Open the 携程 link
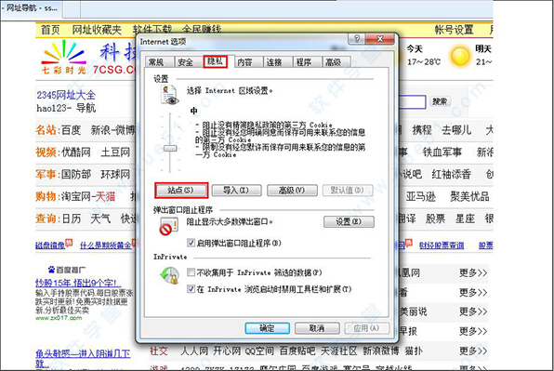The height and width of the screenshot is (371, 554). (x=422, y=130)
